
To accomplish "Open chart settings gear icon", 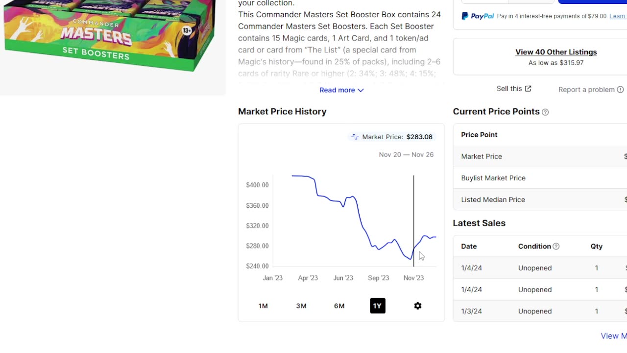I will 417,306.
